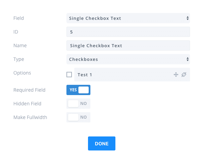
Task: Turn off the Required Field toggle
Action: 78,90
